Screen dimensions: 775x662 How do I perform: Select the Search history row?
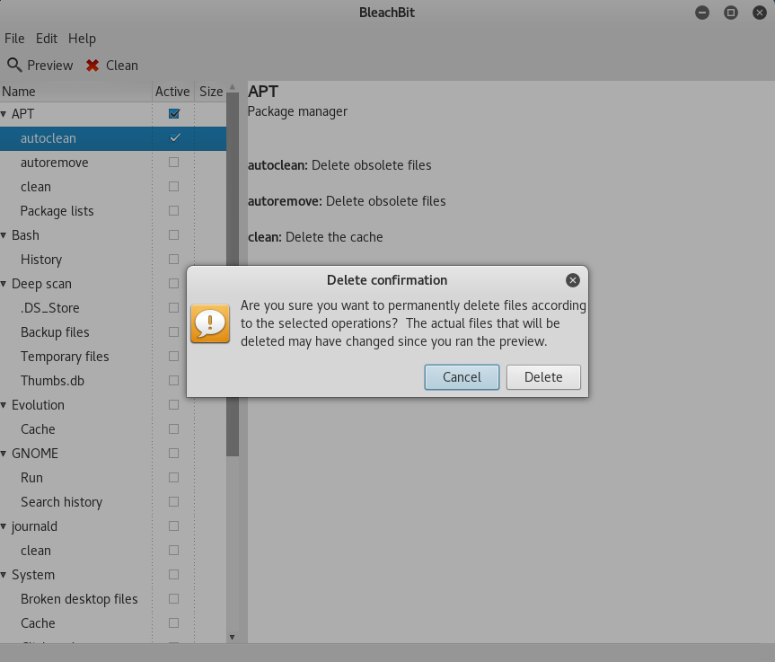click(113, 502)
